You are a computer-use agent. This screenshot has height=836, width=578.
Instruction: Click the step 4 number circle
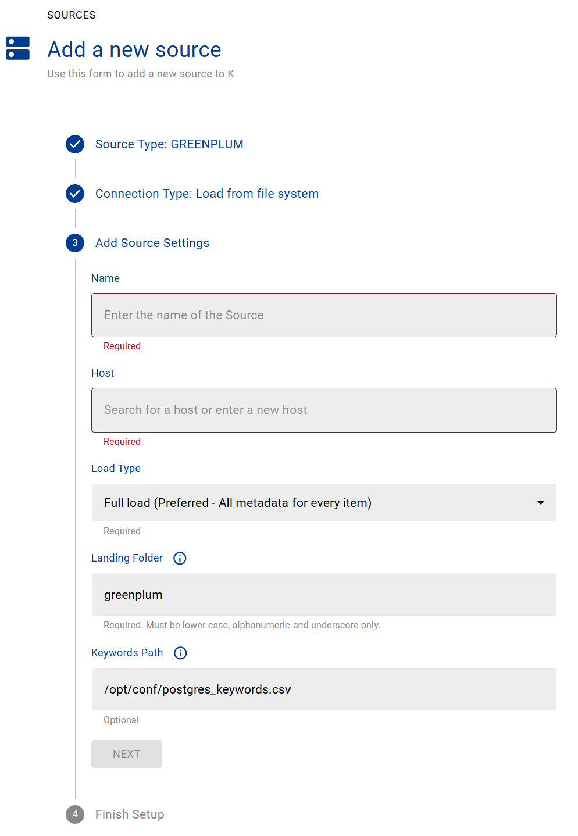point(75,814)
